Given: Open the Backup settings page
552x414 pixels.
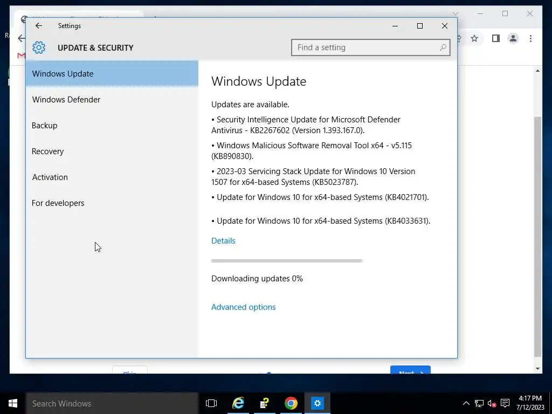Looking at the screenshot, I should [112, 125].
